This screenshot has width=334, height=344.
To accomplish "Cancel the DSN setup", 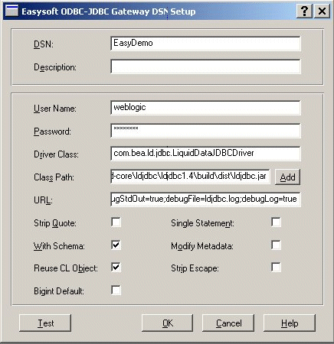I will [228, 323].
